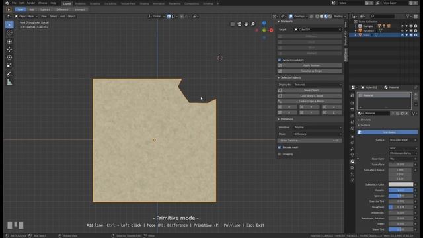This screenshot has height=238, width=423.
Task: Expand Example collection in outliner
Action: (356, 26)
